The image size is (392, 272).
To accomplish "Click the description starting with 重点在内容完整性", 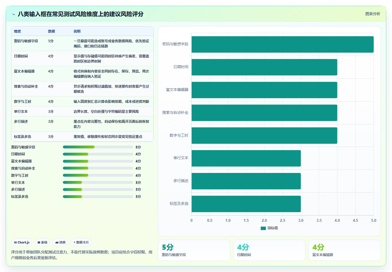I will [111, 124].
